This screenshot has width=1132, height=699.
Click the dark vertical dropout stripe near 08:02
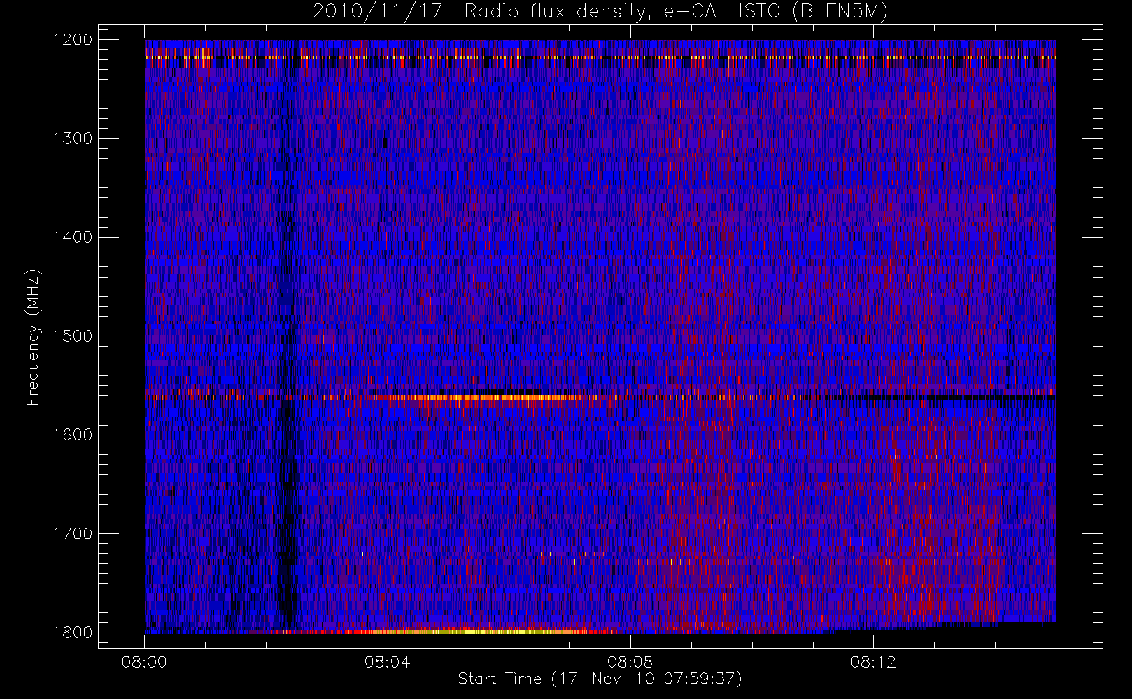[288, 349]
